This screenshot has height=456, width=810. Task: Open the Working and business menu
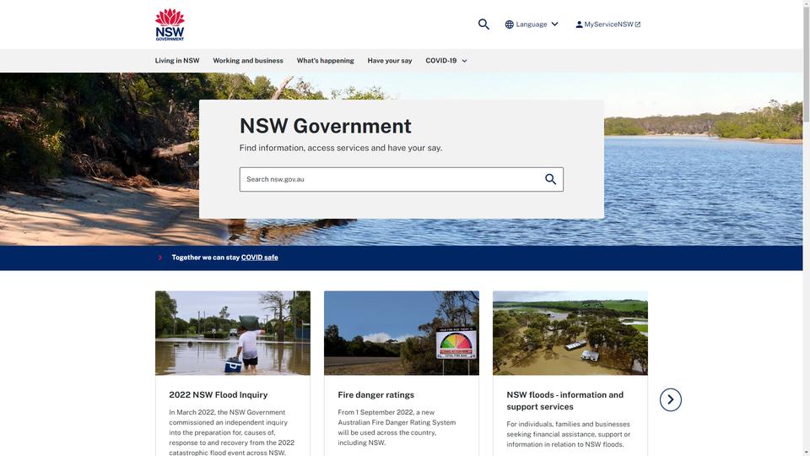248,61
